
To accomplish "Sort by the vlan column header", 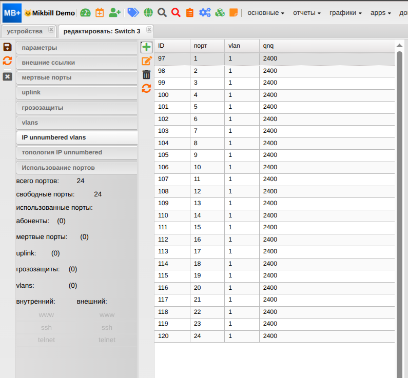I will (242, 46).
